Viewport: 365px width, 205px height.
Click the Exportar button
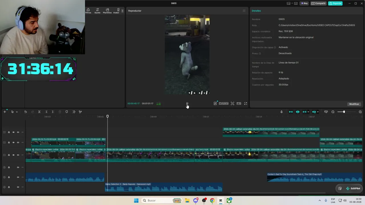(335, 3)
